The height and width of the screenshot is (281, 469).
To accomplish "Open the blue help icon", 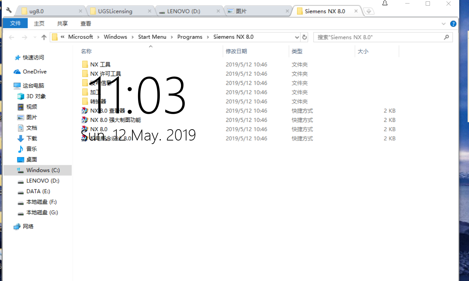I will point(453,24).
